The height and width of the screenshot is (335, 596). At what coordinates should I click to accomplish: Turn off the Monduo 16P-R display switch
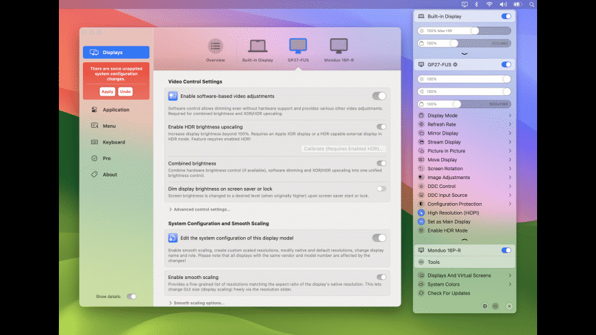tap(506, 250)
